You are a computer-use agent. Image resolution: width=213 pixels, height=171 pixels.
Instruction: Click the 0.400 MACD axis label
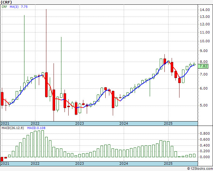pos(205,145)
